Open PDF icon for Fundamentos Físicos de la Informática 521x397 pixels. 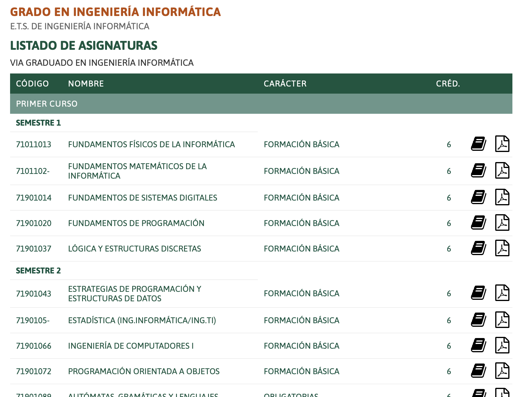click(x=502, y=144)
